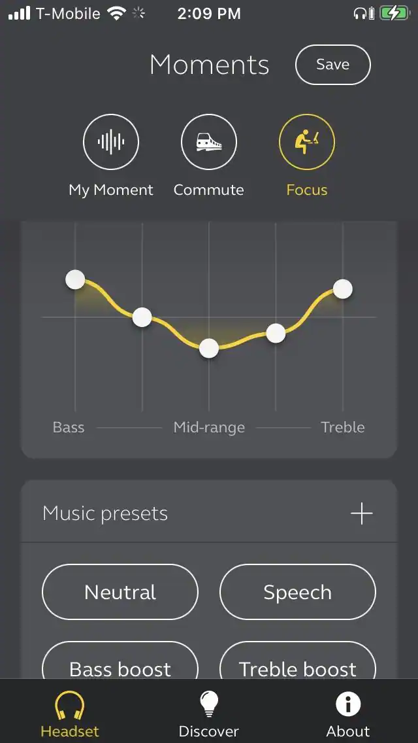Save the current moment settings

pos(333,65)
